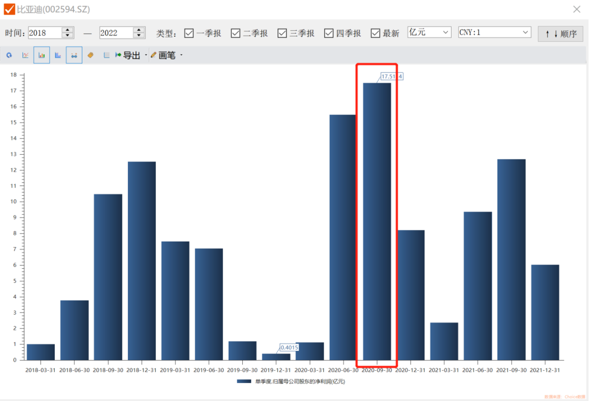Toggle the 最新 checkbox
This screenshot has height=401, width=589.
tap(375, 33)
